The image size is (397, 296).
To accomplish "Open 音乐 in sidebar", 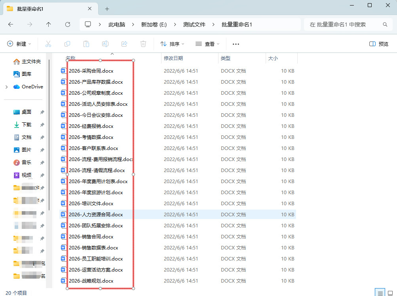I will (x=22, y=162).
